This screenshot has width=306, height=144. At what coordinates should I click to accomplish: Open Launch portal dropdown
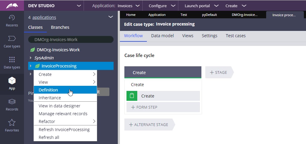coord(216,6)
